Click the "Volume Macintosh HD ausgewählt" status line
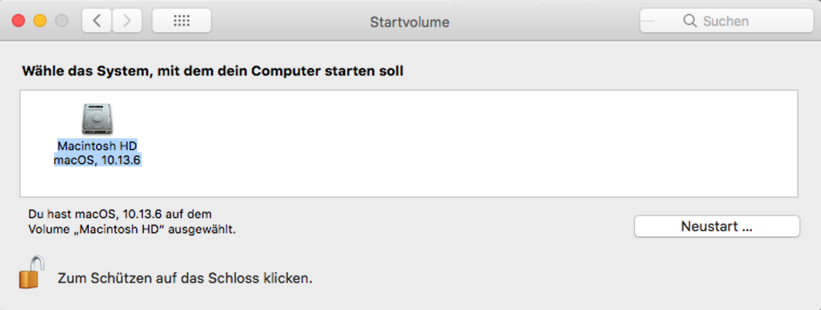This screenshot has height=310, width=821. click(x=132, y=230)
